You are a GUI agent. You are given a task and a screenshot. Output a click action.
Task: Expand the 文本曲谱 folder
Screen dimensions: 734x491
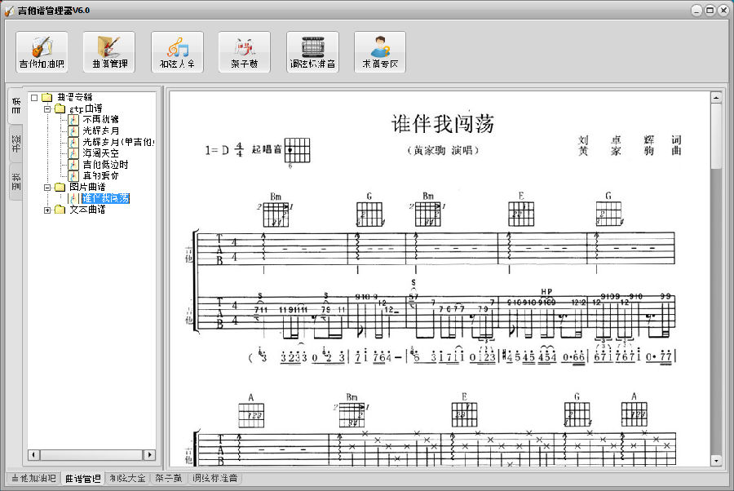point(47,210)
